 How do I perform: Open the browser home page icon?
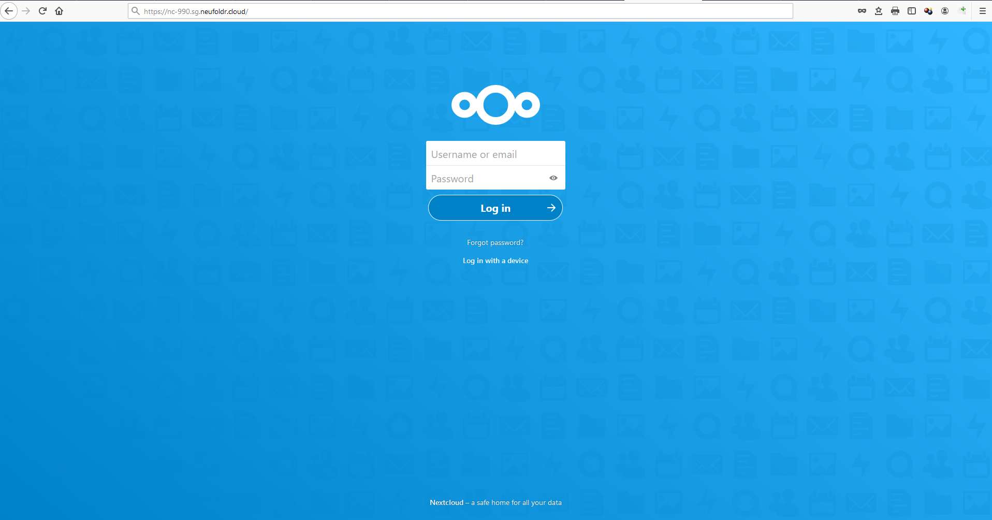(59, 11)
